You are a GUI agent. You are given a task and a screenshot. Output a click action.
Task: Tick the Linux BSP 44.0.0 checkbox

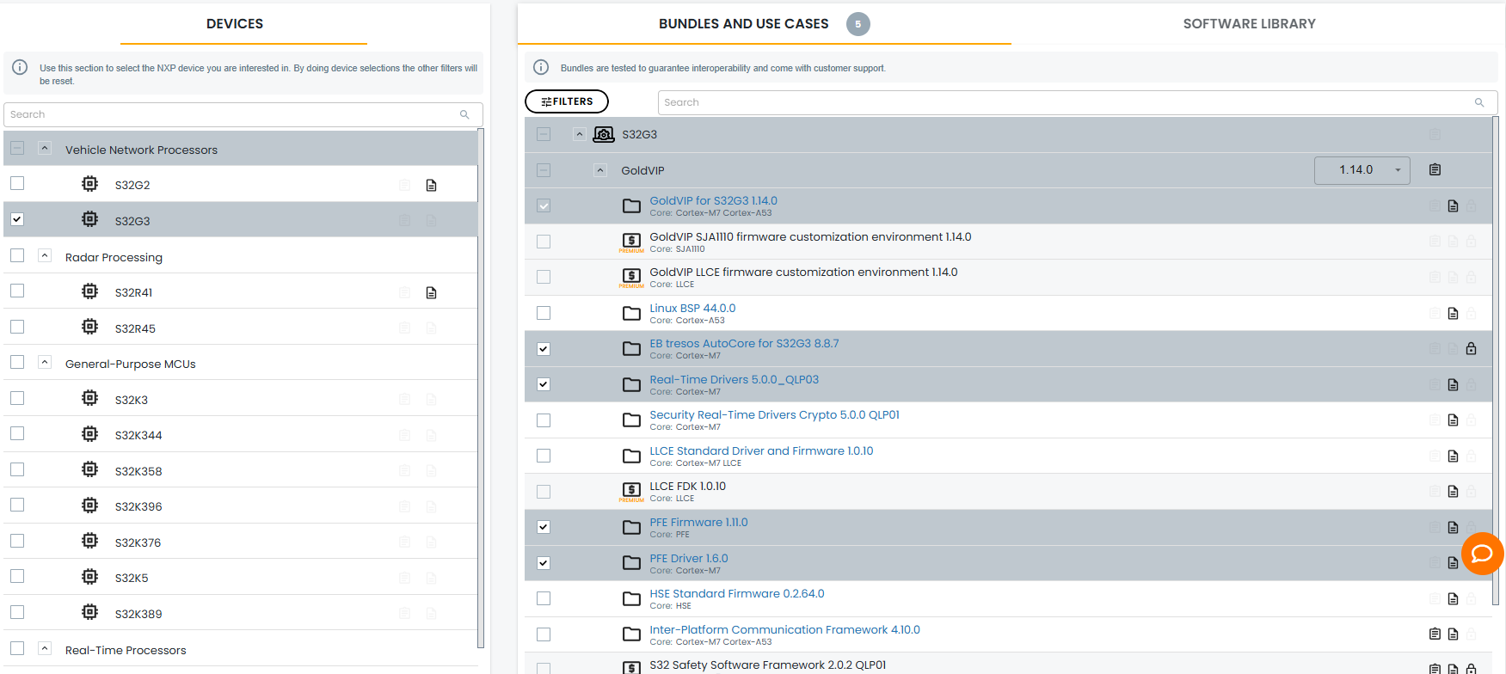click(544, 313)
